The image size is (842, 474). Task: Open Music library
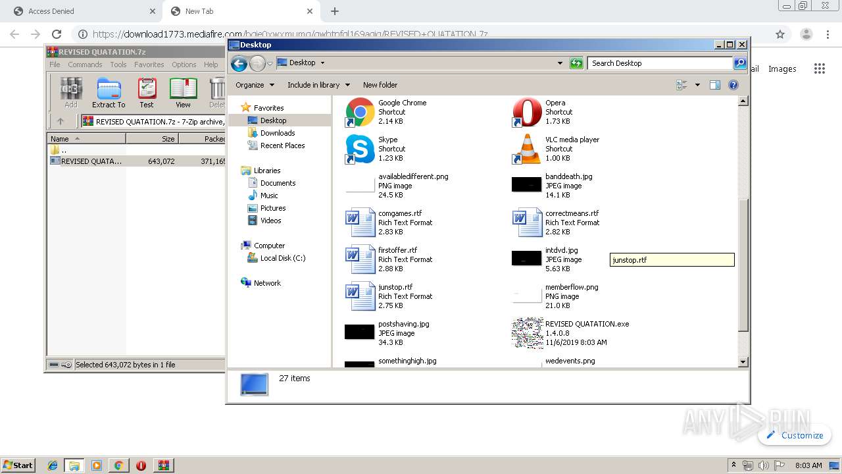269,196
